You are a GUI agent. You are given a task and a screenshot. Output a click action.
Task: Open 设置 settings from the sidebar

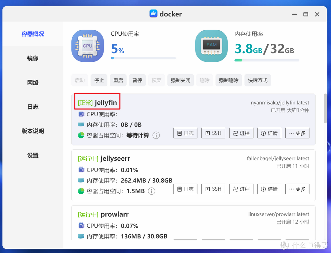pos(33,155)
